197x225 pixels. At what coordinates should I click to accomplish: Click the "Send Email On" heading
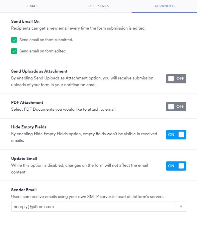[x=25, y=21]
